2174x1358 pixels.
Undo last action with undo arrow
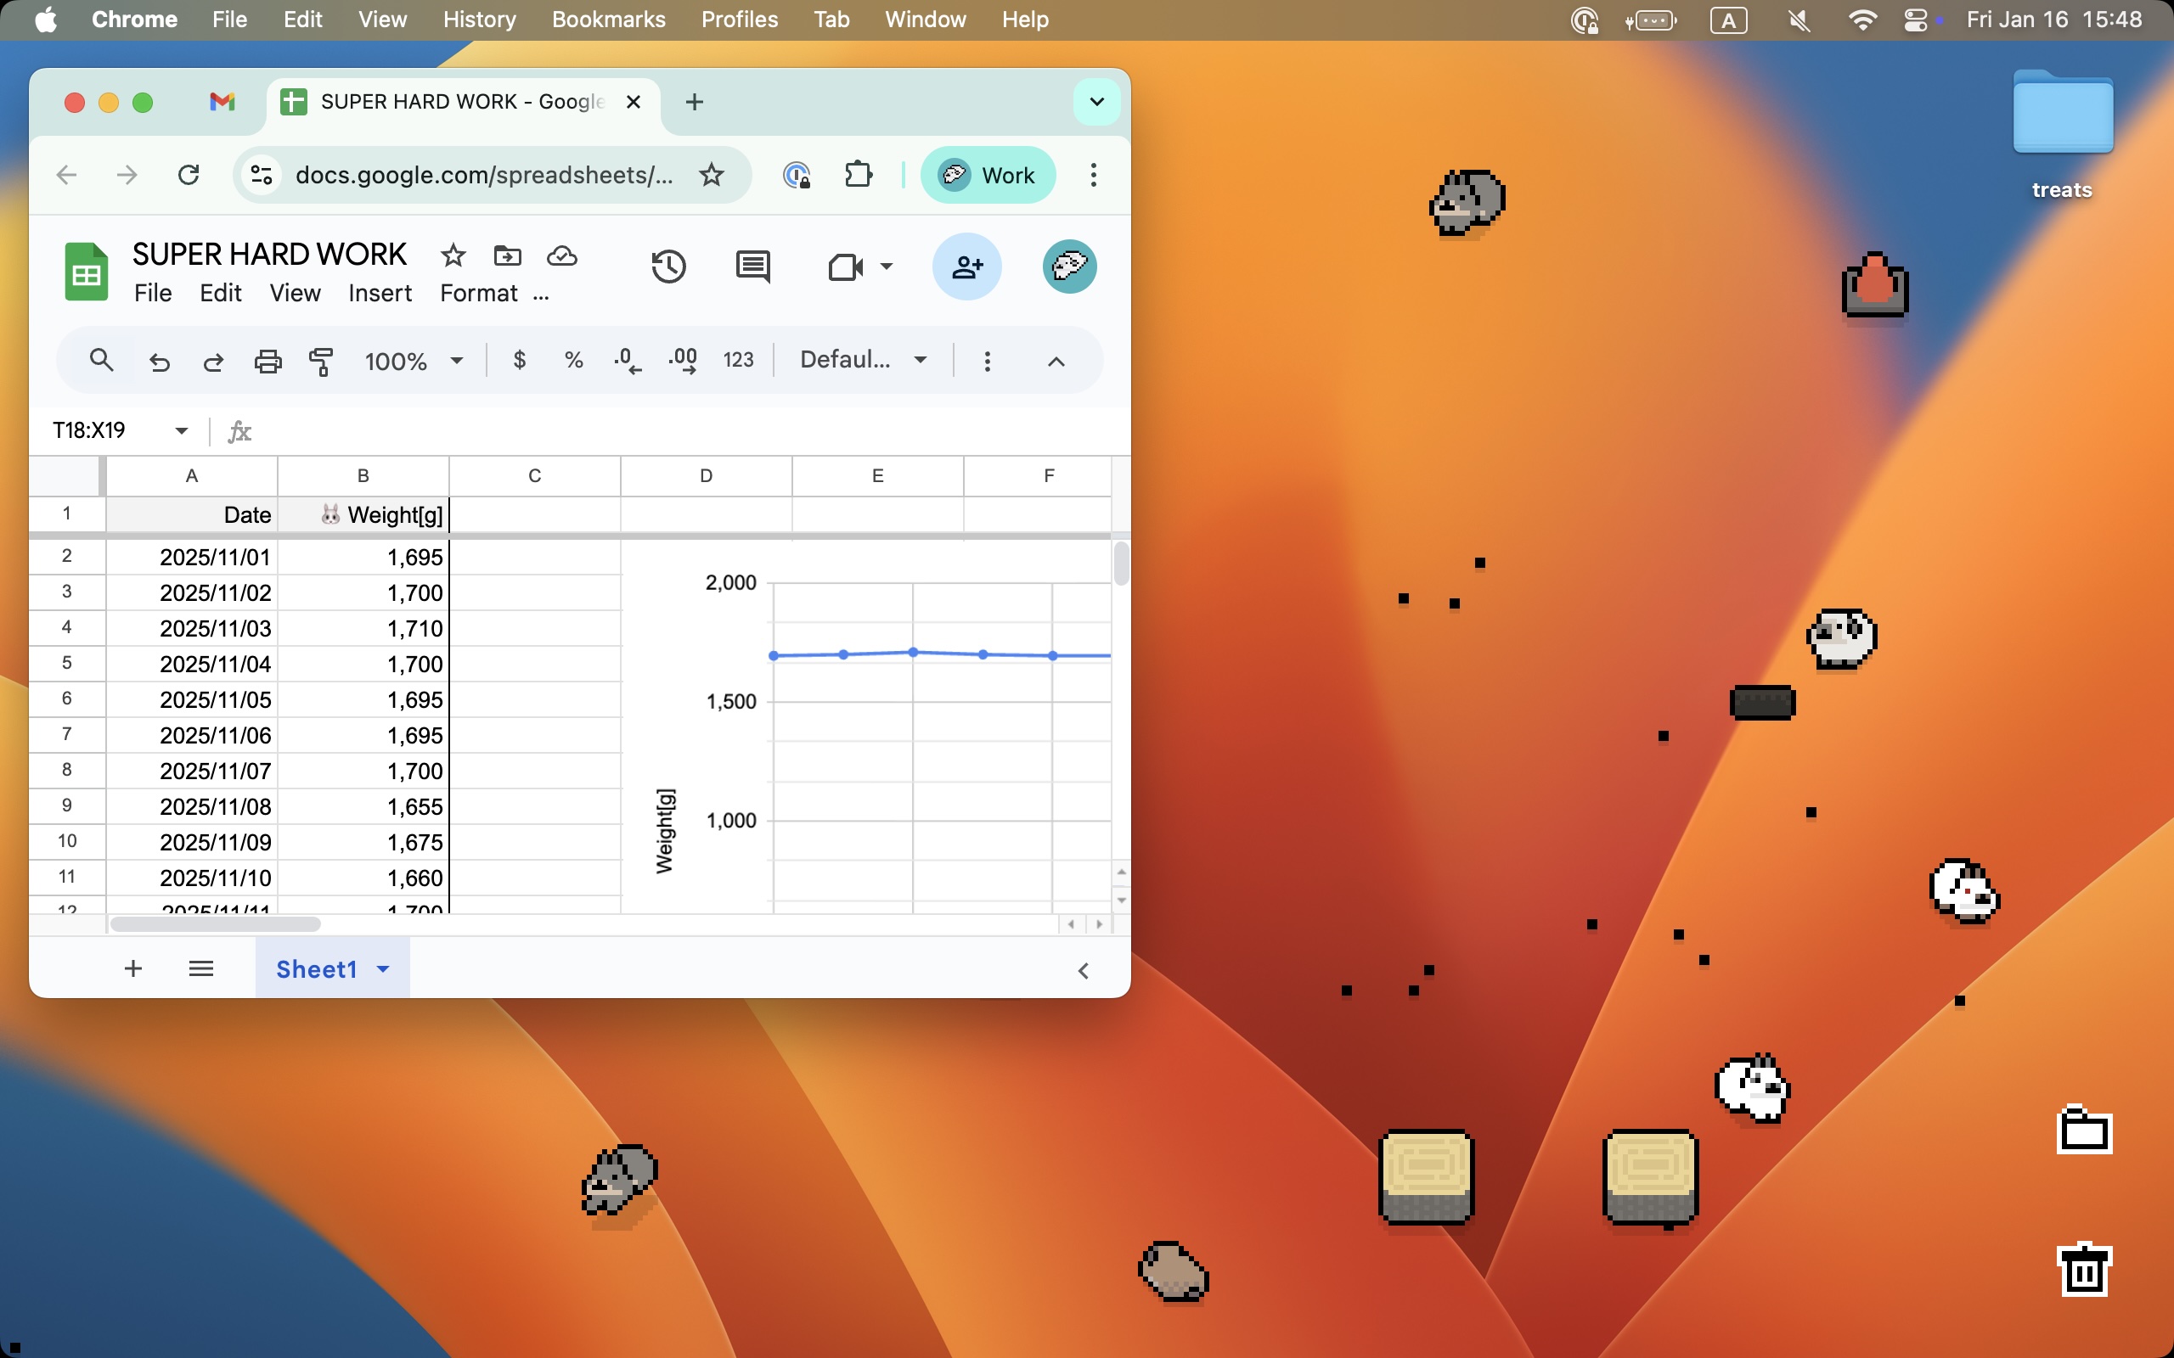(160, 361)
